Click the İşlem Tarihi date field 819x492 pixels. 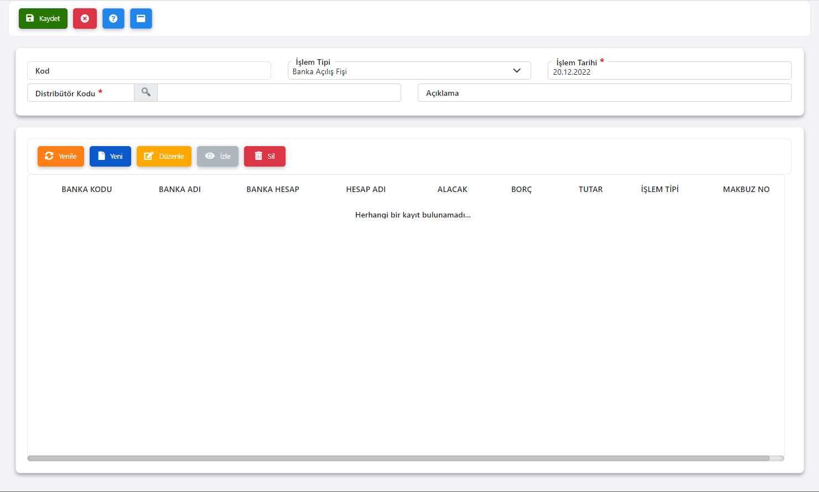click(x=669, y=71)
